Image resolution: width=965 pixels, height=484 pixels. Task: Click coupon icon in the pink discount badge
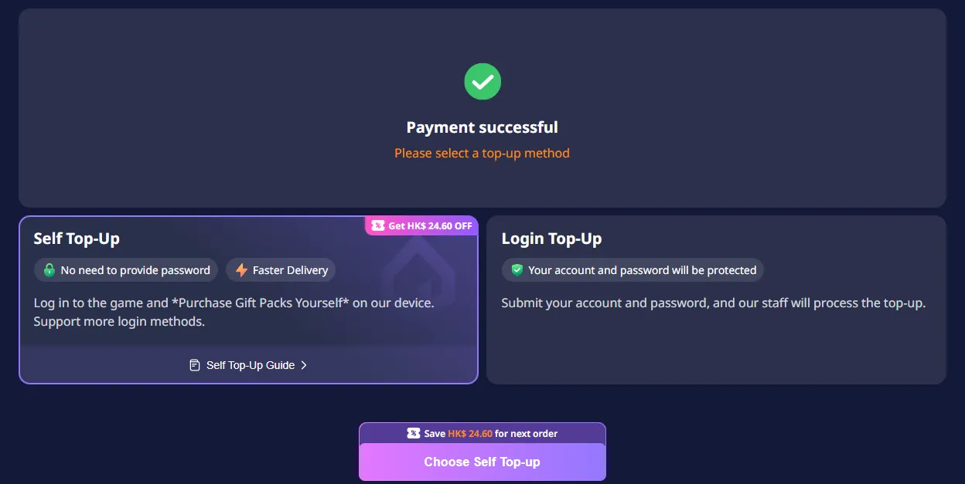(x=377, y=226)
